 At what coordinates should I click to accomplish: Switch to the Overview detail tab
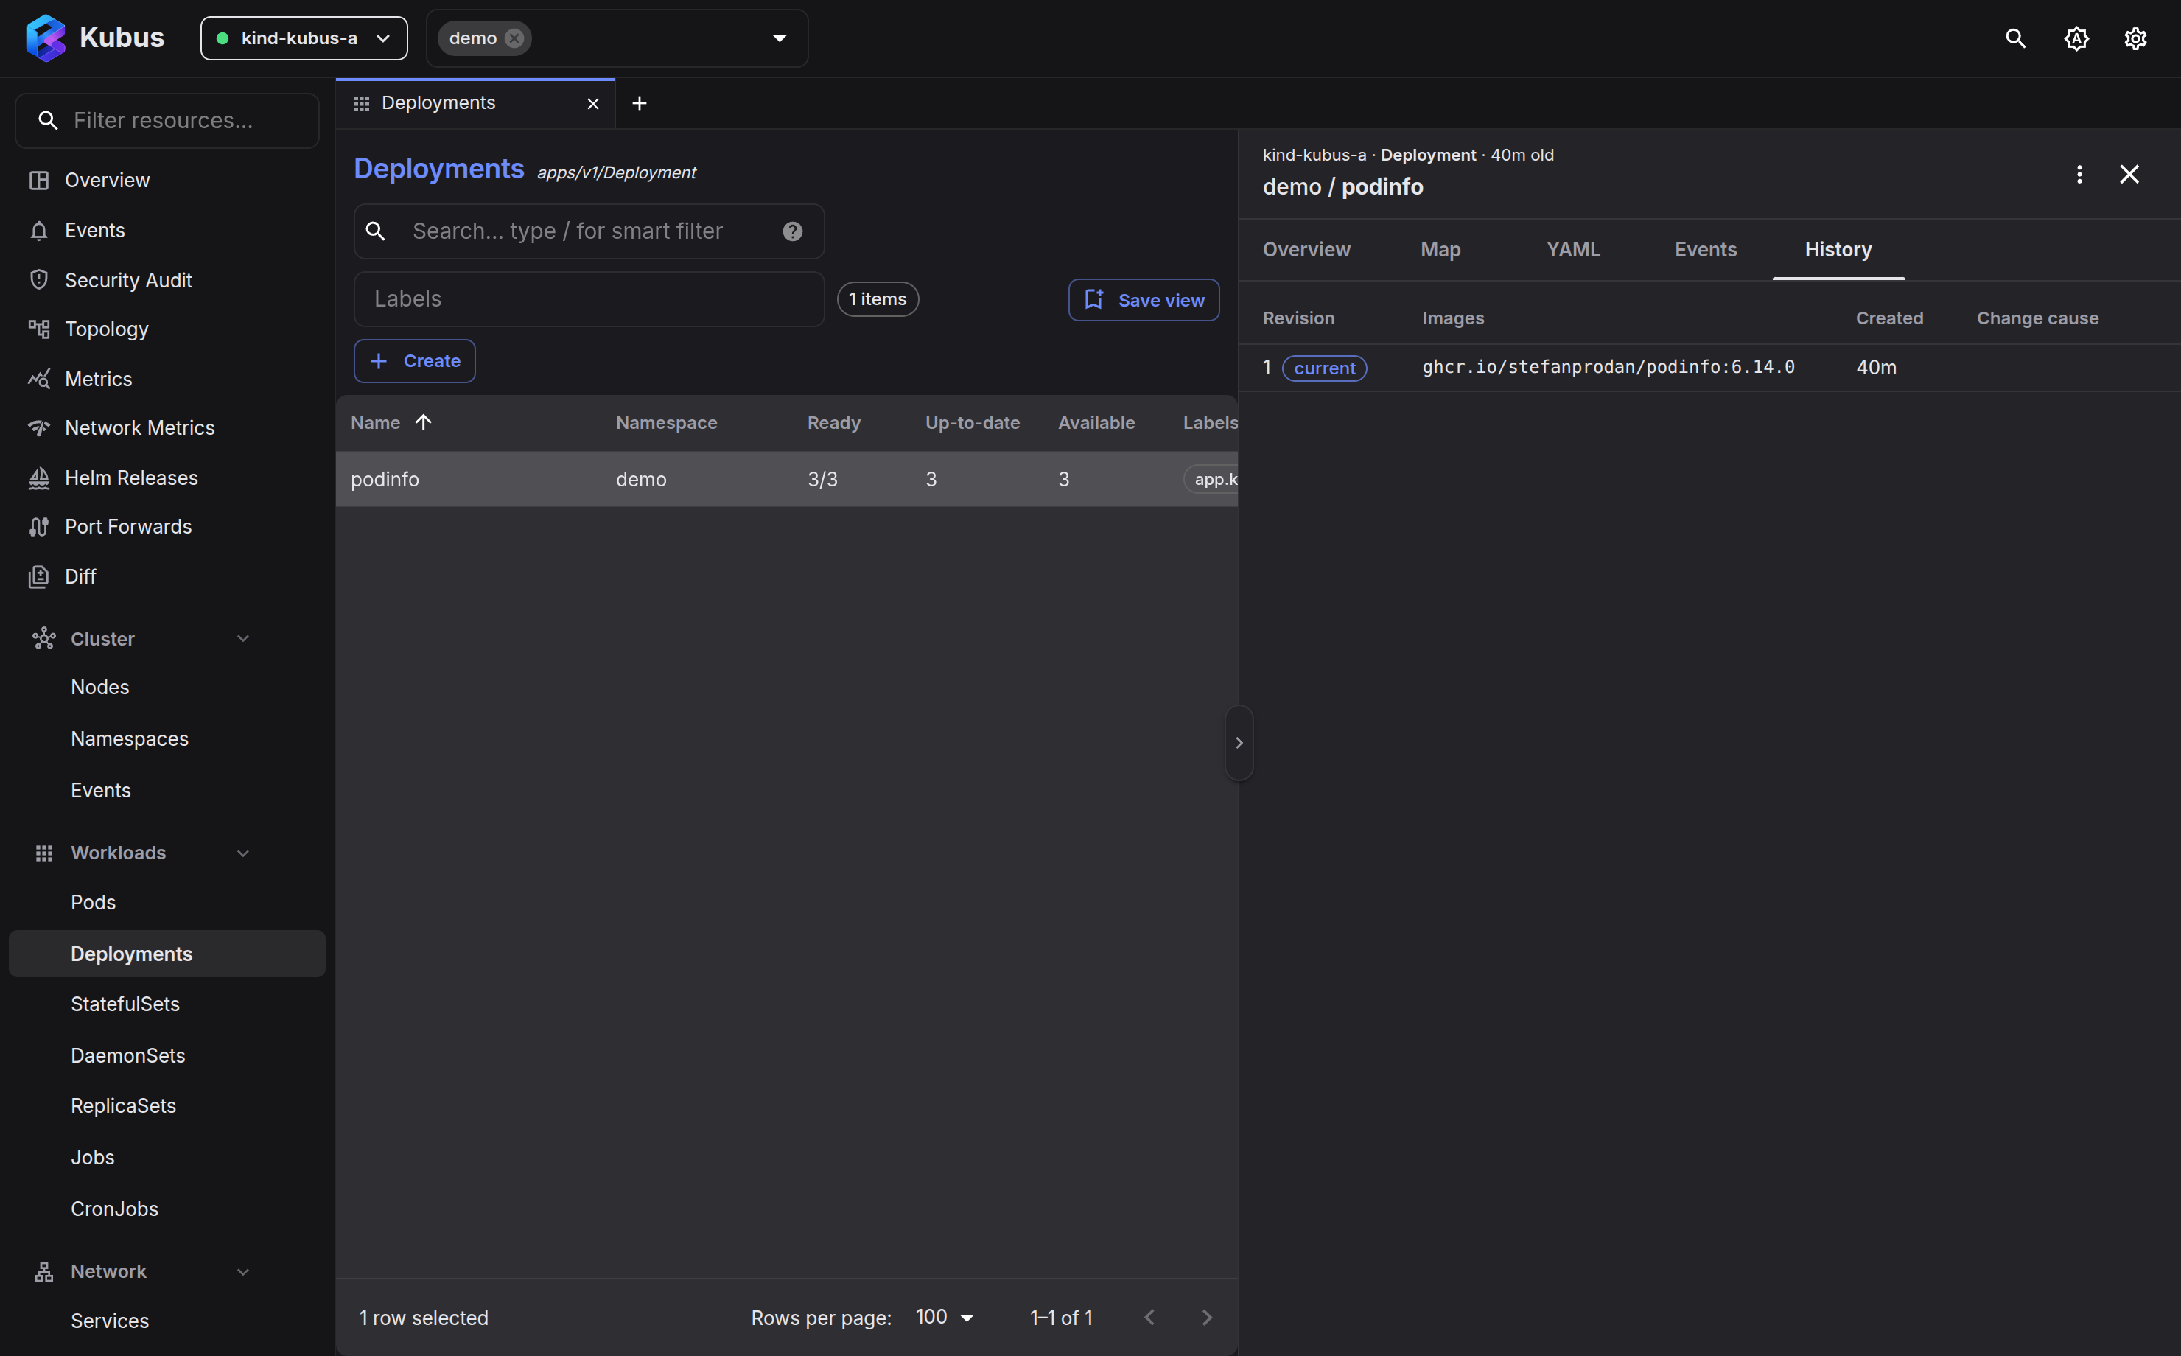point(1306,249)
